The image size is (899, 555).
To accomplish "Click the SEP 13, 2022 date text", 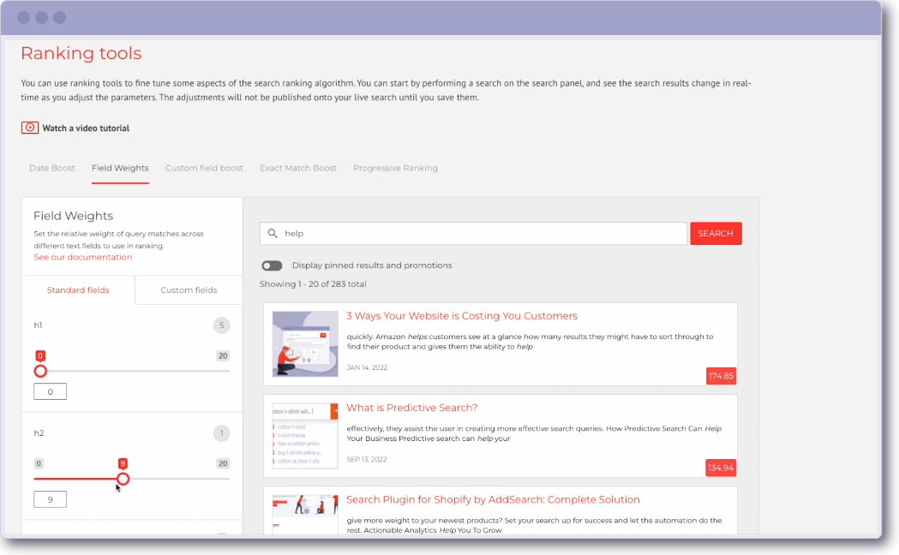I will 367,459.
